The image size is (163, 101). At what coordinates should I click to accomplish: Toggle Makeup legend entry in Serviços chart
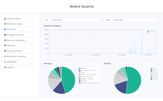pyautogui.click(x=83, y=68)
